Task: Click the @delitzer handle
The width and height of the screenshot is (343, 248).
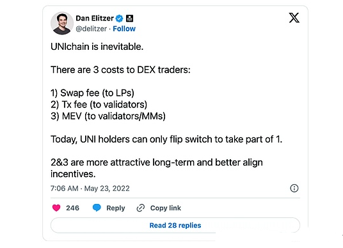Action: pos(92,29)
